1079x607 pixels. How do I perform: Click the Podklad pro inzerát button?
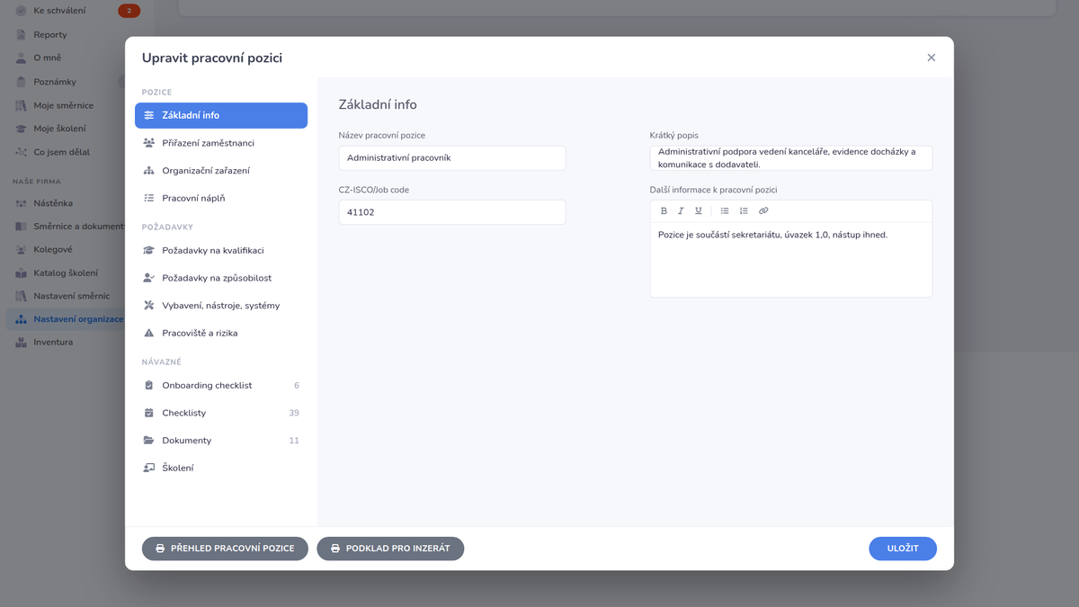390,549
